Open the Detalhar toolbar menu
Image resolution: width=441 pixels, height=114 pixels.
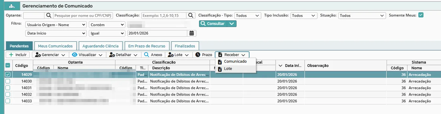click(x=124, y=54)
